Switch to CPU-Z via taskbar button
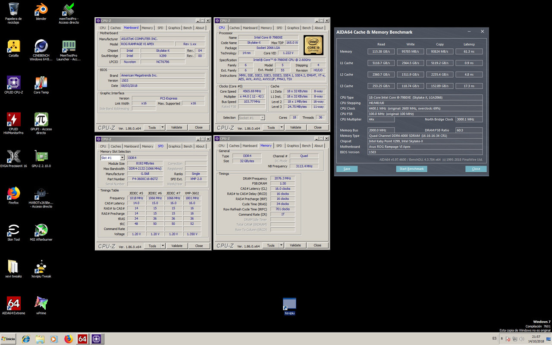The height and width of the screenshot is (345, 552). click(97, 339)
